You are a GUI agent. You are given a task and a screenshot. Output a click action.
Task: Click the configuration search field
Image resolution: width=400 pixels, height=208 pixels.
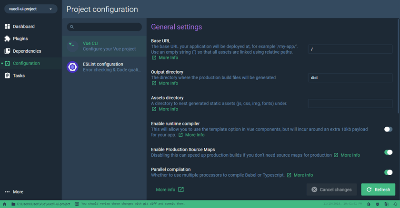(x=104, y=27)
